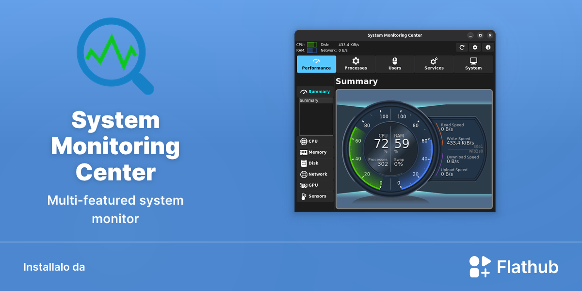582x291 pixels.
Task: Click the magnifier app logo
Action: pyautogui.click(x=114, y=55)
